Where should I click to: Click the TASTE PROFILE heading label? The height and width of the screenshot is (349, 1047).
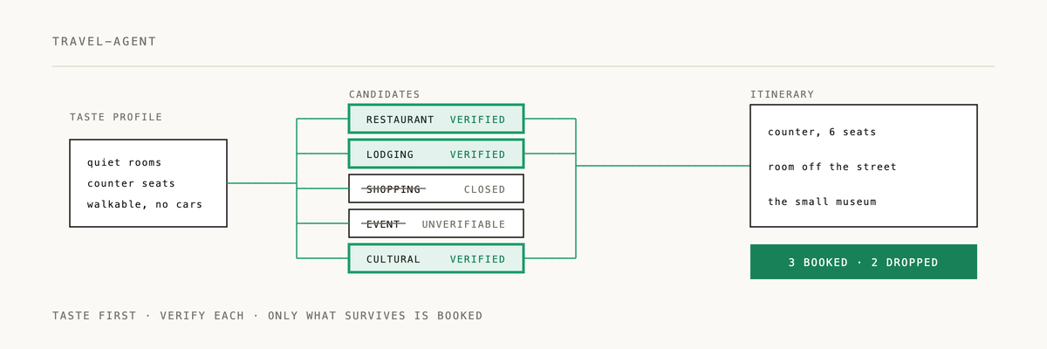tap(116, 117)
